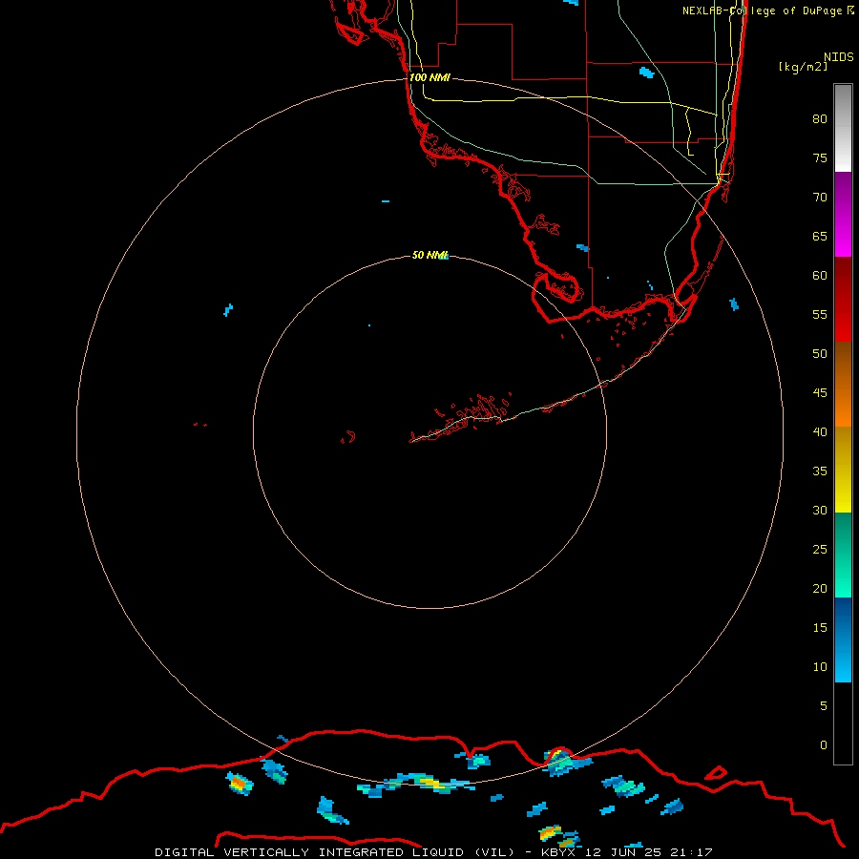Click the 45 value on color scale
This screenshot has width=859, height=859.
point(820,393)
